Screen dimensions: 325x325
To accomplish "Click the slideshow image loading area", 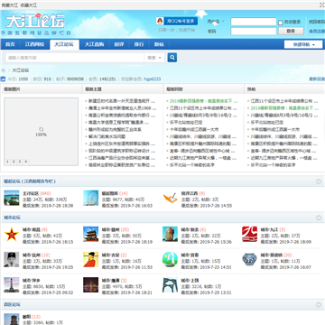I will 41,132.
